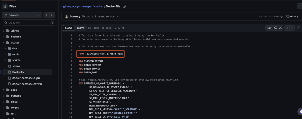This screenshot has height=119, width=302.
Task: Click the Files panel heading
Action: (13, 6)
